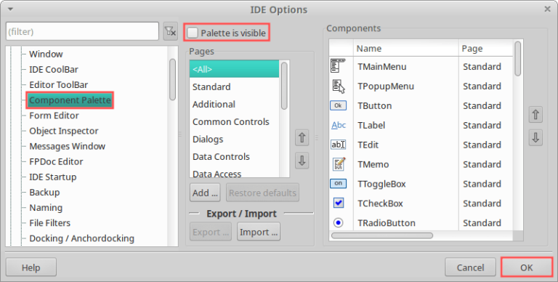Click the TLabel Abc icon
The width and height of the screenshot is (558, 282).
coord(339,125)
